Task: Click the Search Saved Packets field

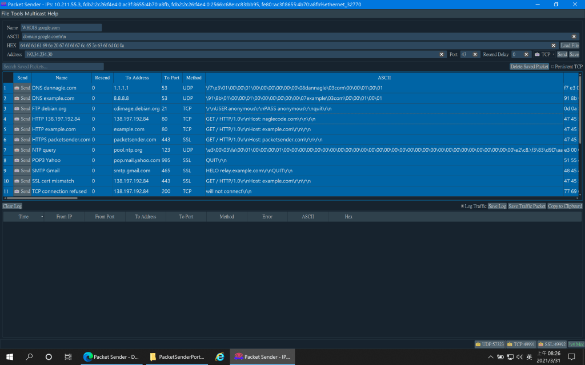Action: 53,67
